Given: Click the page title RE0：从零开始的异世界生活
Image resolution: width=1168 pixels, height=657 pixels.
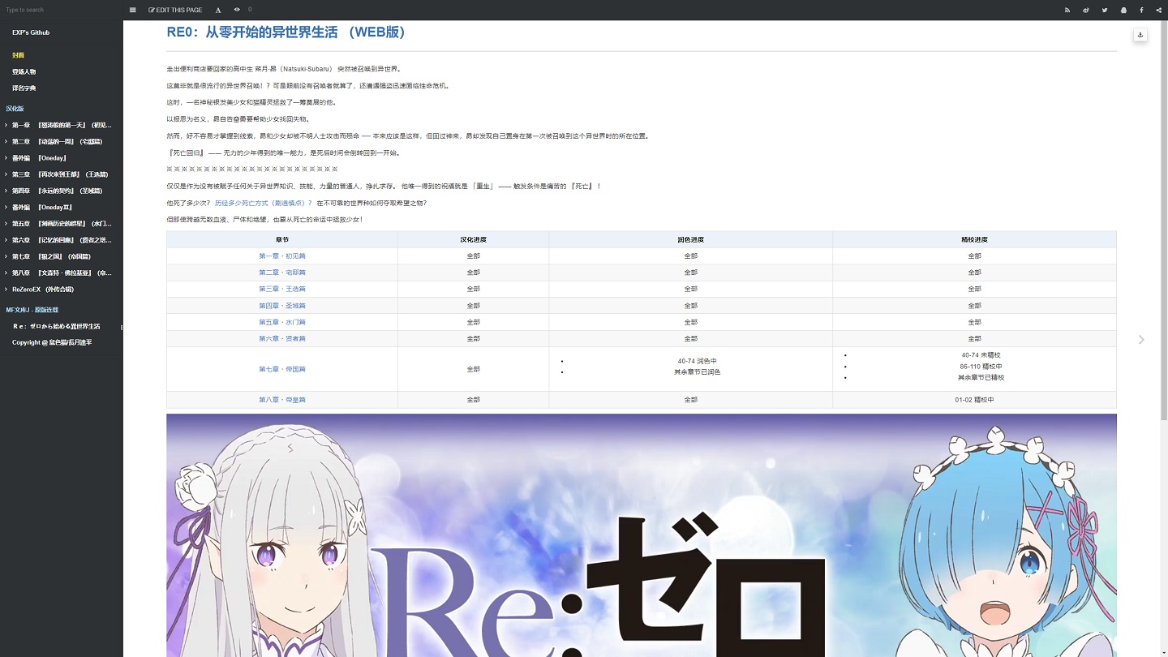Looking at the screenshot, I should pos(286,32).
